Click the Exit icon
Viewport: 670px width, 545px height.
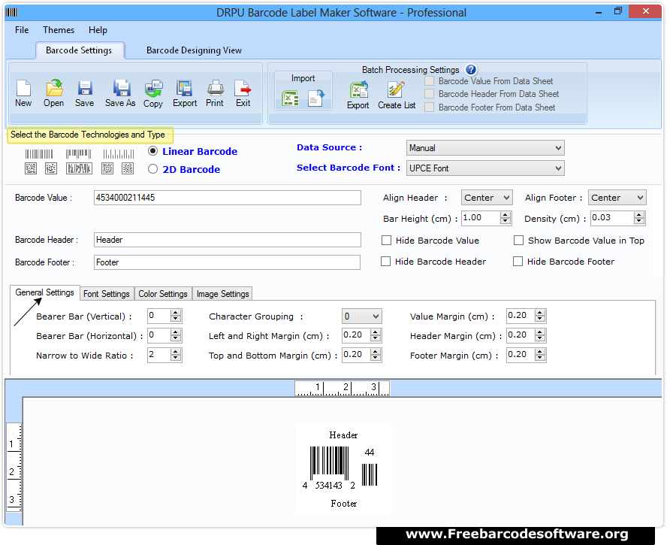[243, 88]
